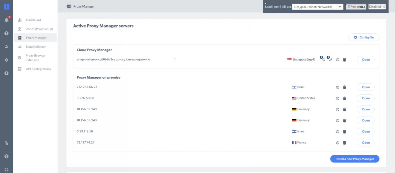
Task: Click the help icon for France server
Action: [x=338, y=143]
